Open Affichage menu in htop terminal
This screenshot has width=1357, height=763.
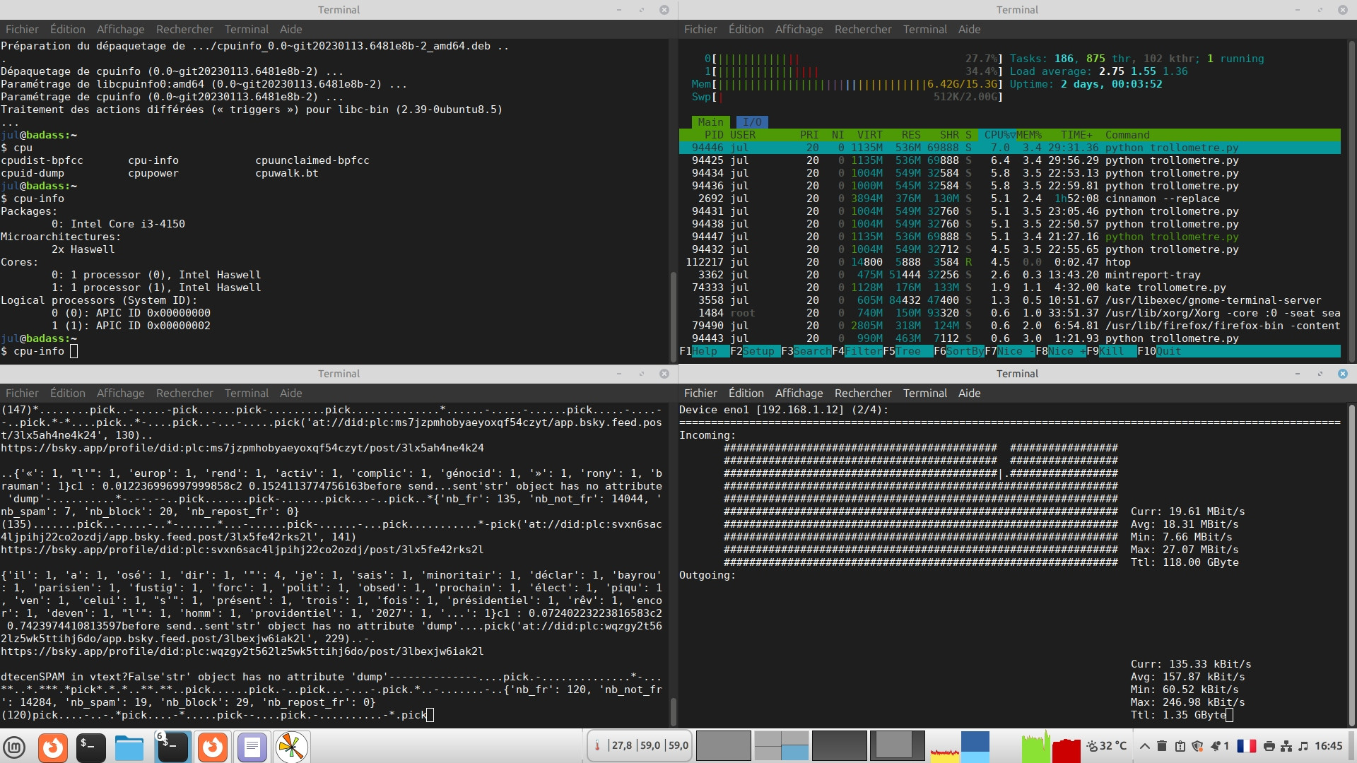pyautogui.click(x=799, y=29)
